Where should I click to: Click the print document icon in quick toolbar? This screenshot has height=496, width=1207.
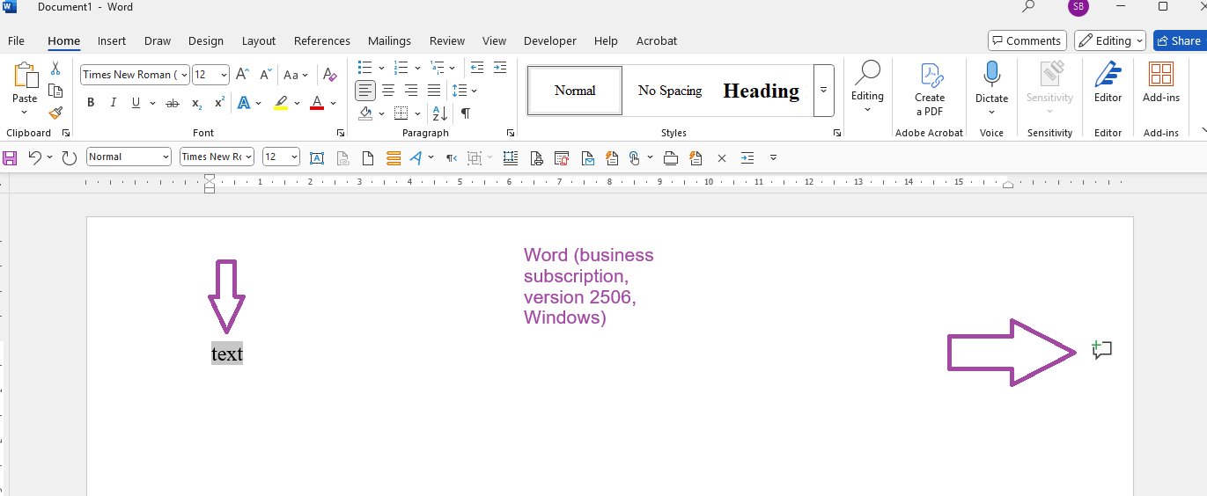coord(536,158)
